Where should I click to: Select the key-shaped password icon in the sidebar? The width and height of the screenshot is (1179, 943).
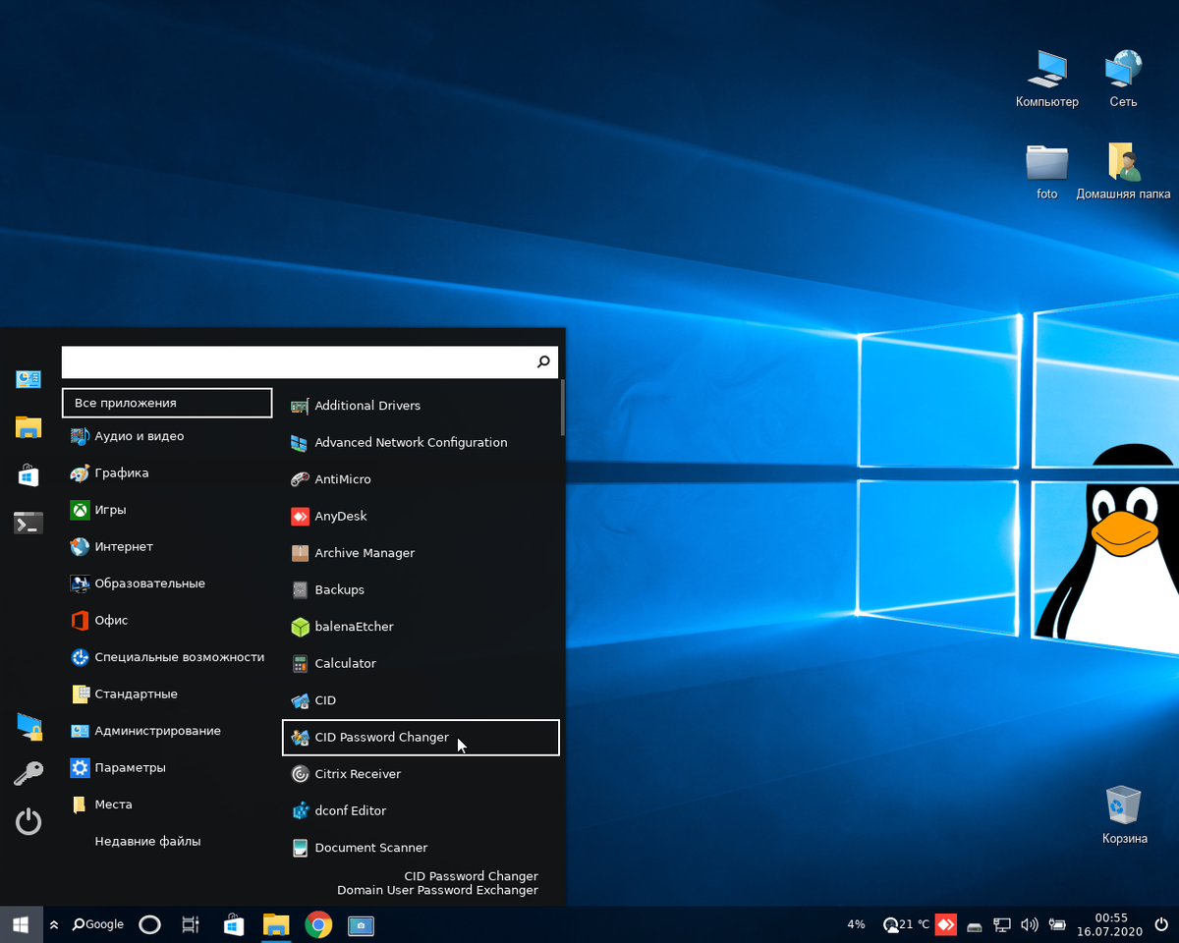click(28, 771)
